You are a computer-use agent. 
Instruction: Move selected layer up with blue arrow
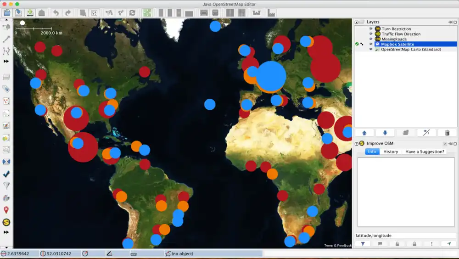(364, 133)
